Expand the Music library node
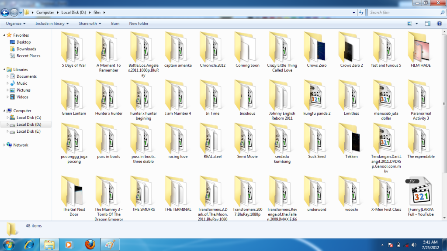This screenshot has width=447, height=251. (8, 83)
